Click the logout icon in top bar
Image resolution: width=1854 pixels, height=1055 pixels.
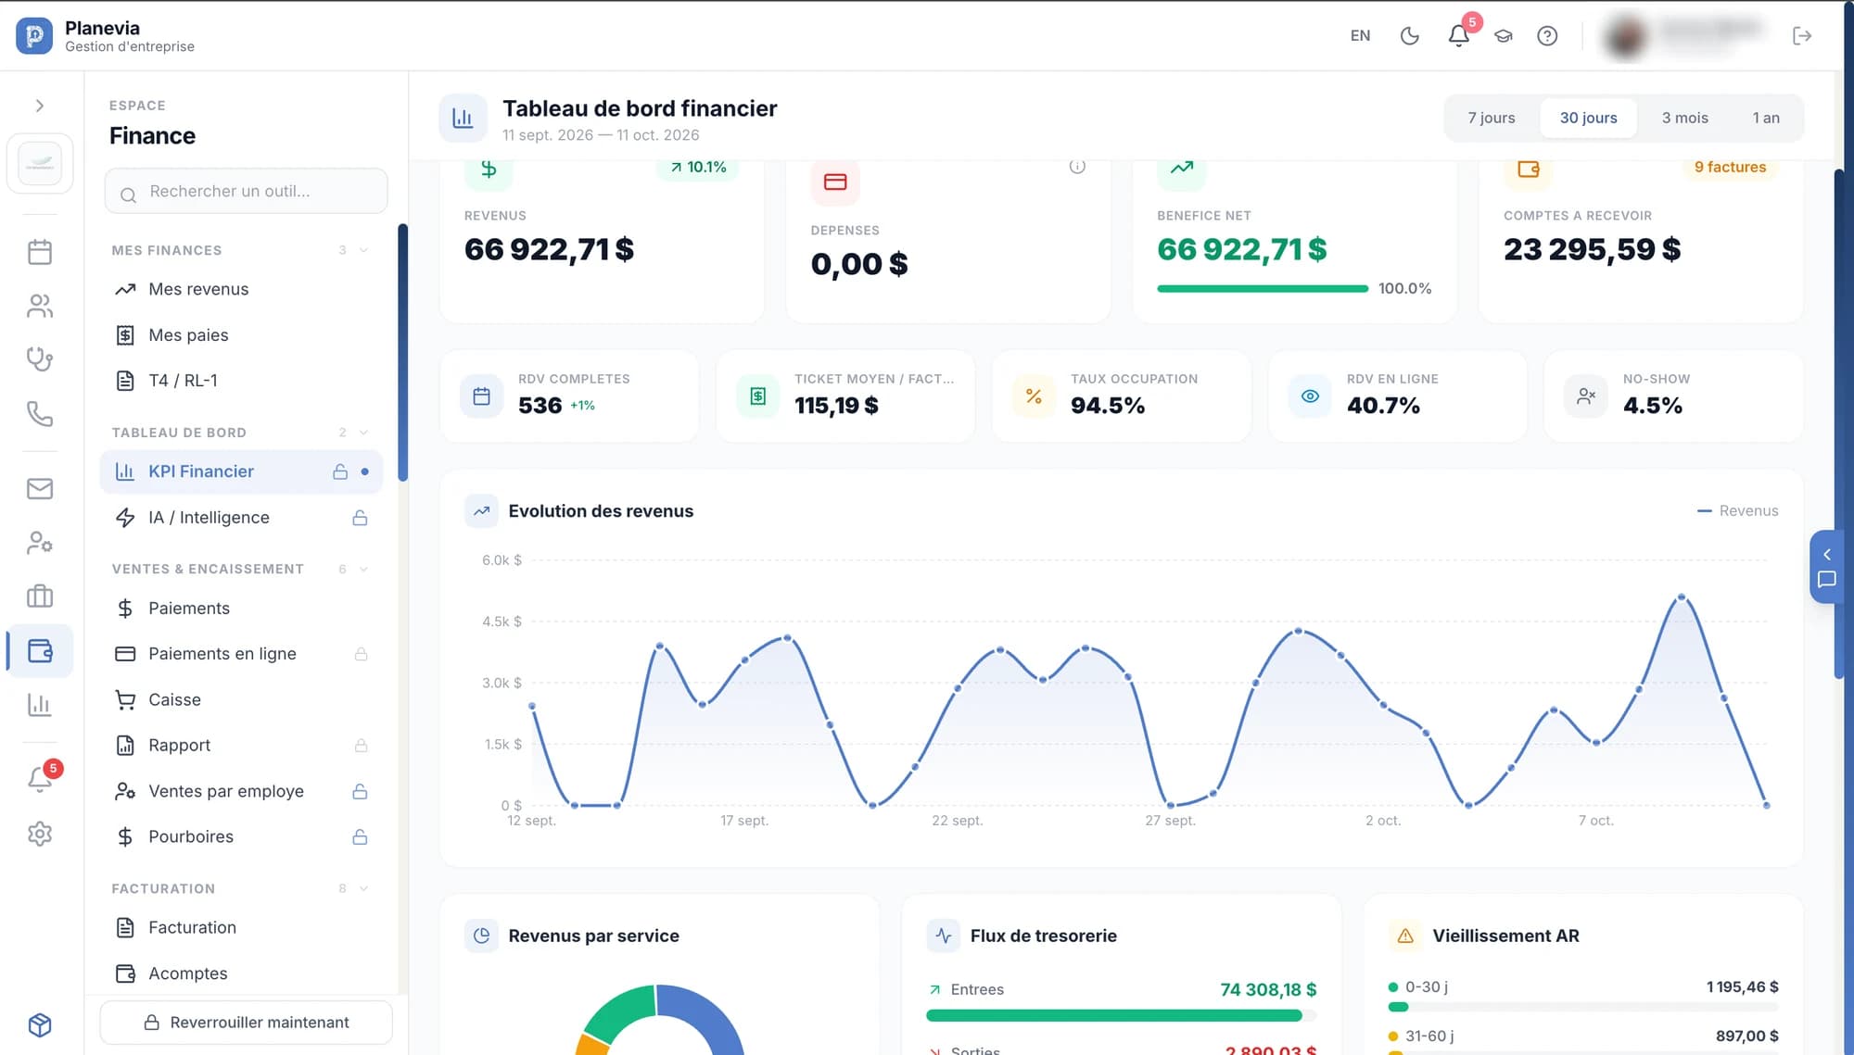pos(1801,36)
